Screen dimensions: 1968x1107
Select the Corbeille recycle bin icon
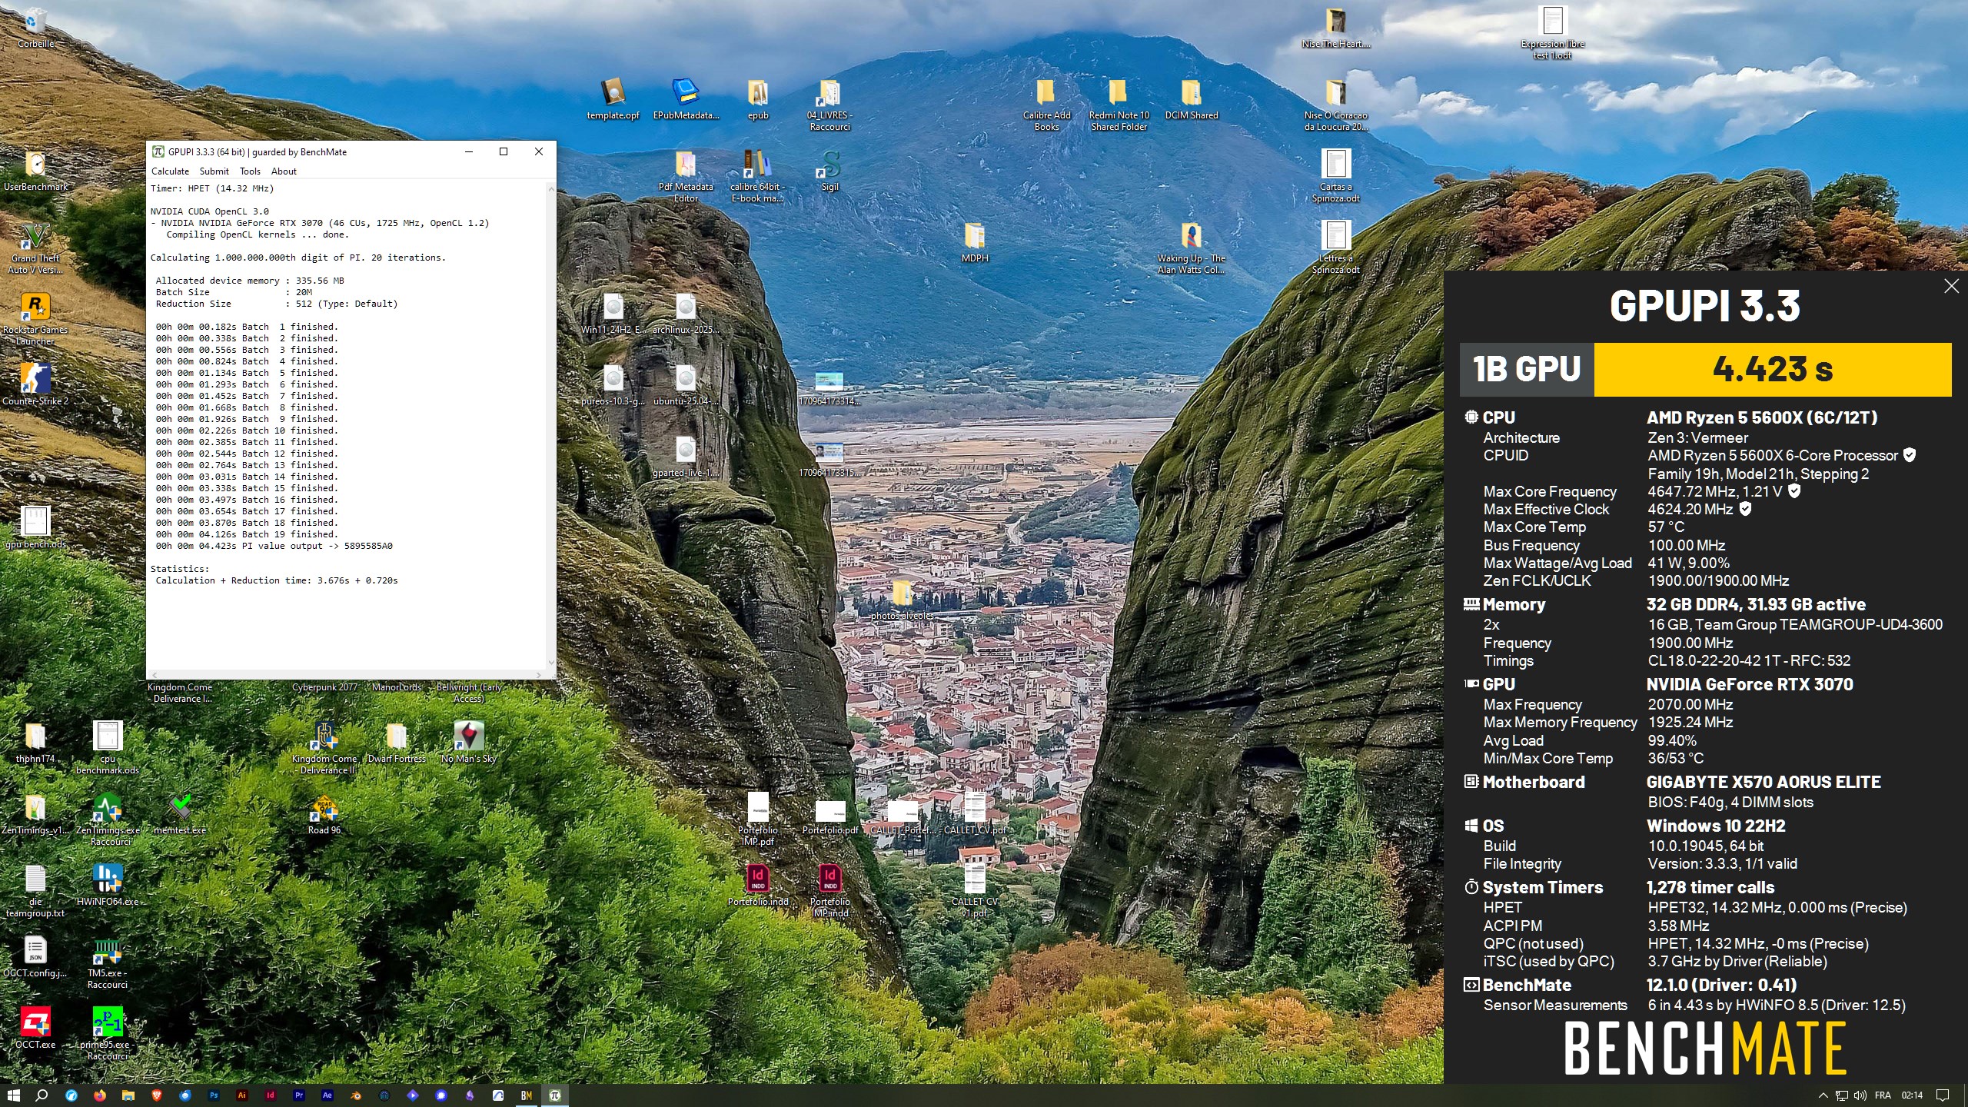coord(35,28)
